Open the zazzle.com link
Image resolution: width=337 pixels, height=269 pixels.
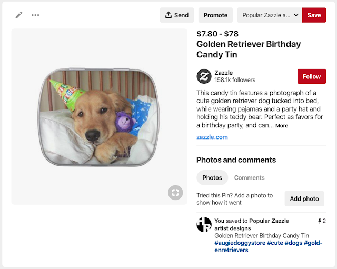tap(212, 137)
